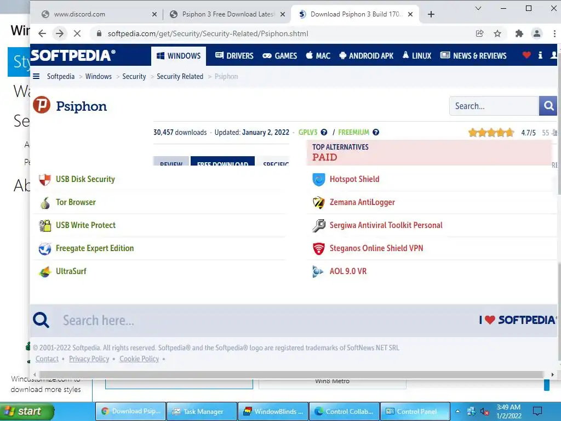Image resolution: width=561 pixels, height=421 pixels.
Task: Open the Chrome extensions puzzle icon
Action: click(519, 33)
